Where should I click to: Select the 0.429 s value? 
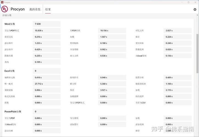[x=47, y=49]
